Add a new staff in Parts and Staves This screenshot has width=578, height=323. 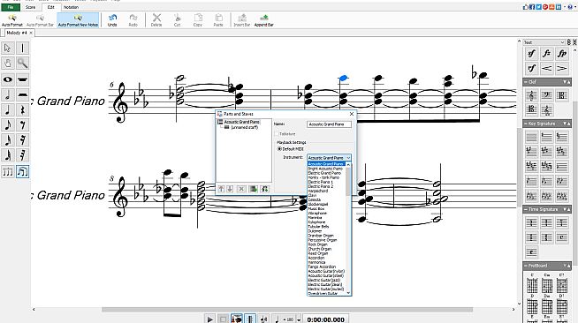click(254, 189)
